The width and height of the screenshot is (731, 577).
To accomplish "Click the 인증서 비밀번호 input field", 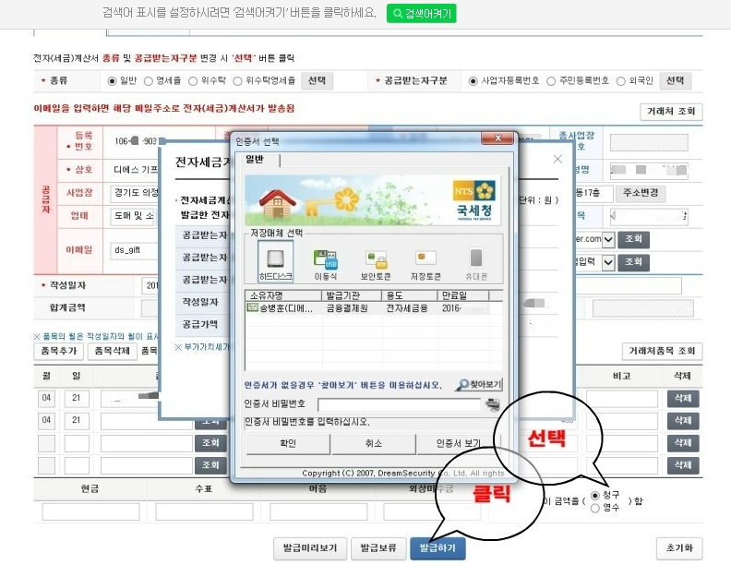I will pyautogui.click(x=399, y=404).
